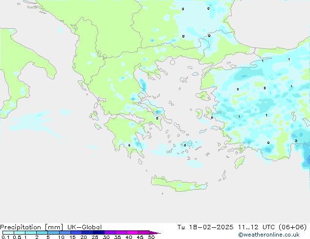310x239 pixels.
Task: Click the 20–25 mm legend swatch
Action: coord(88,233)
